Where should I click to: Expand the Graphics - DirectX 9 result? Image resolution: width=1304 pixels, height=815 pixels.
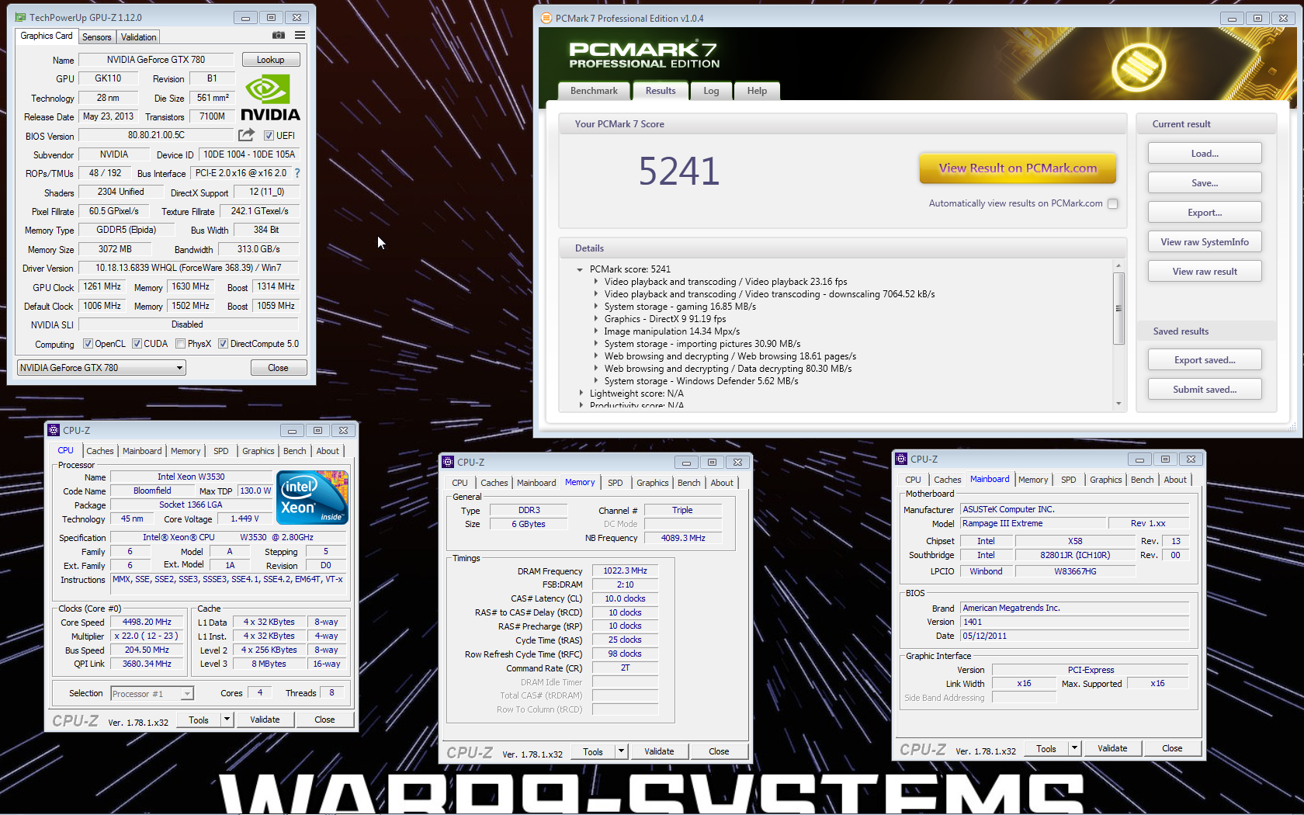[x=596, y=319]
